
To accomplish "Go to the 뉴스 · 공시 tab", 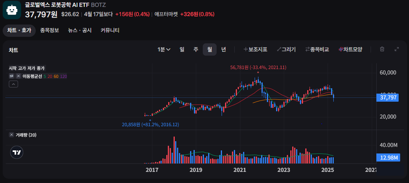I will click(80, 31).
